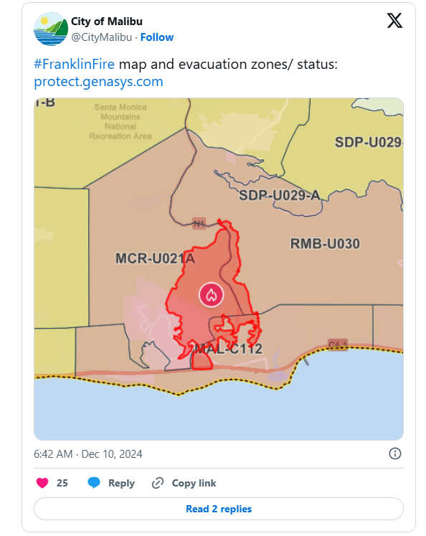Click the copy link chain icon
426x536 pixels.
click(x=158, y=483)
